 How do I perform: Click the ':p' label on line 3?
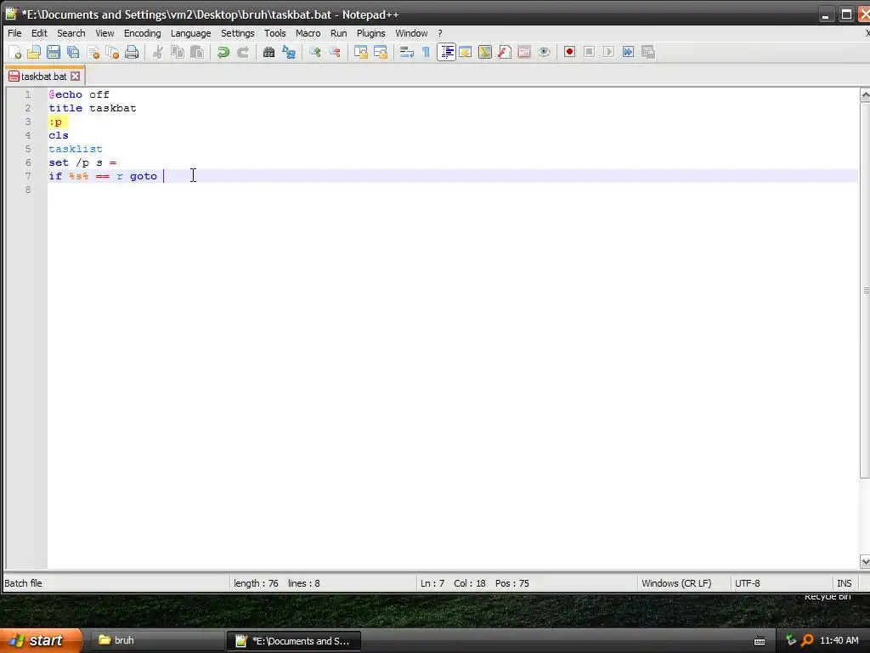click(x=55, y=122)
